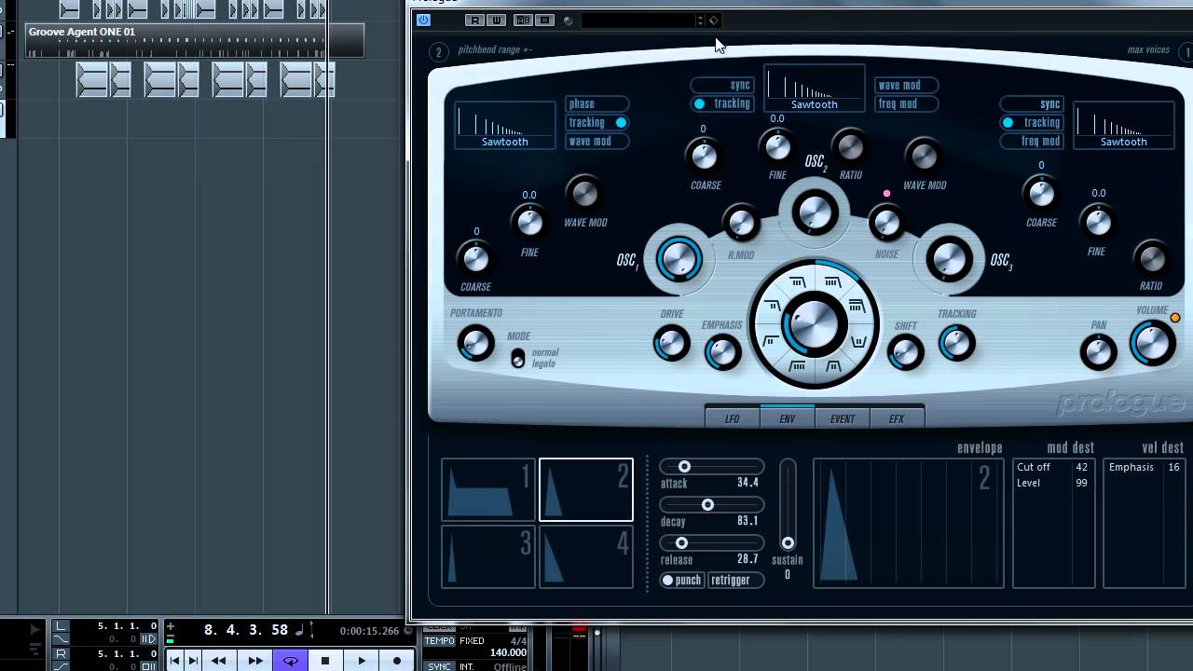Viewport: 1193px width, 671px height.
Task: Toggle the envelope punch button
Action: pyautogui.click(x=681, y=580)
